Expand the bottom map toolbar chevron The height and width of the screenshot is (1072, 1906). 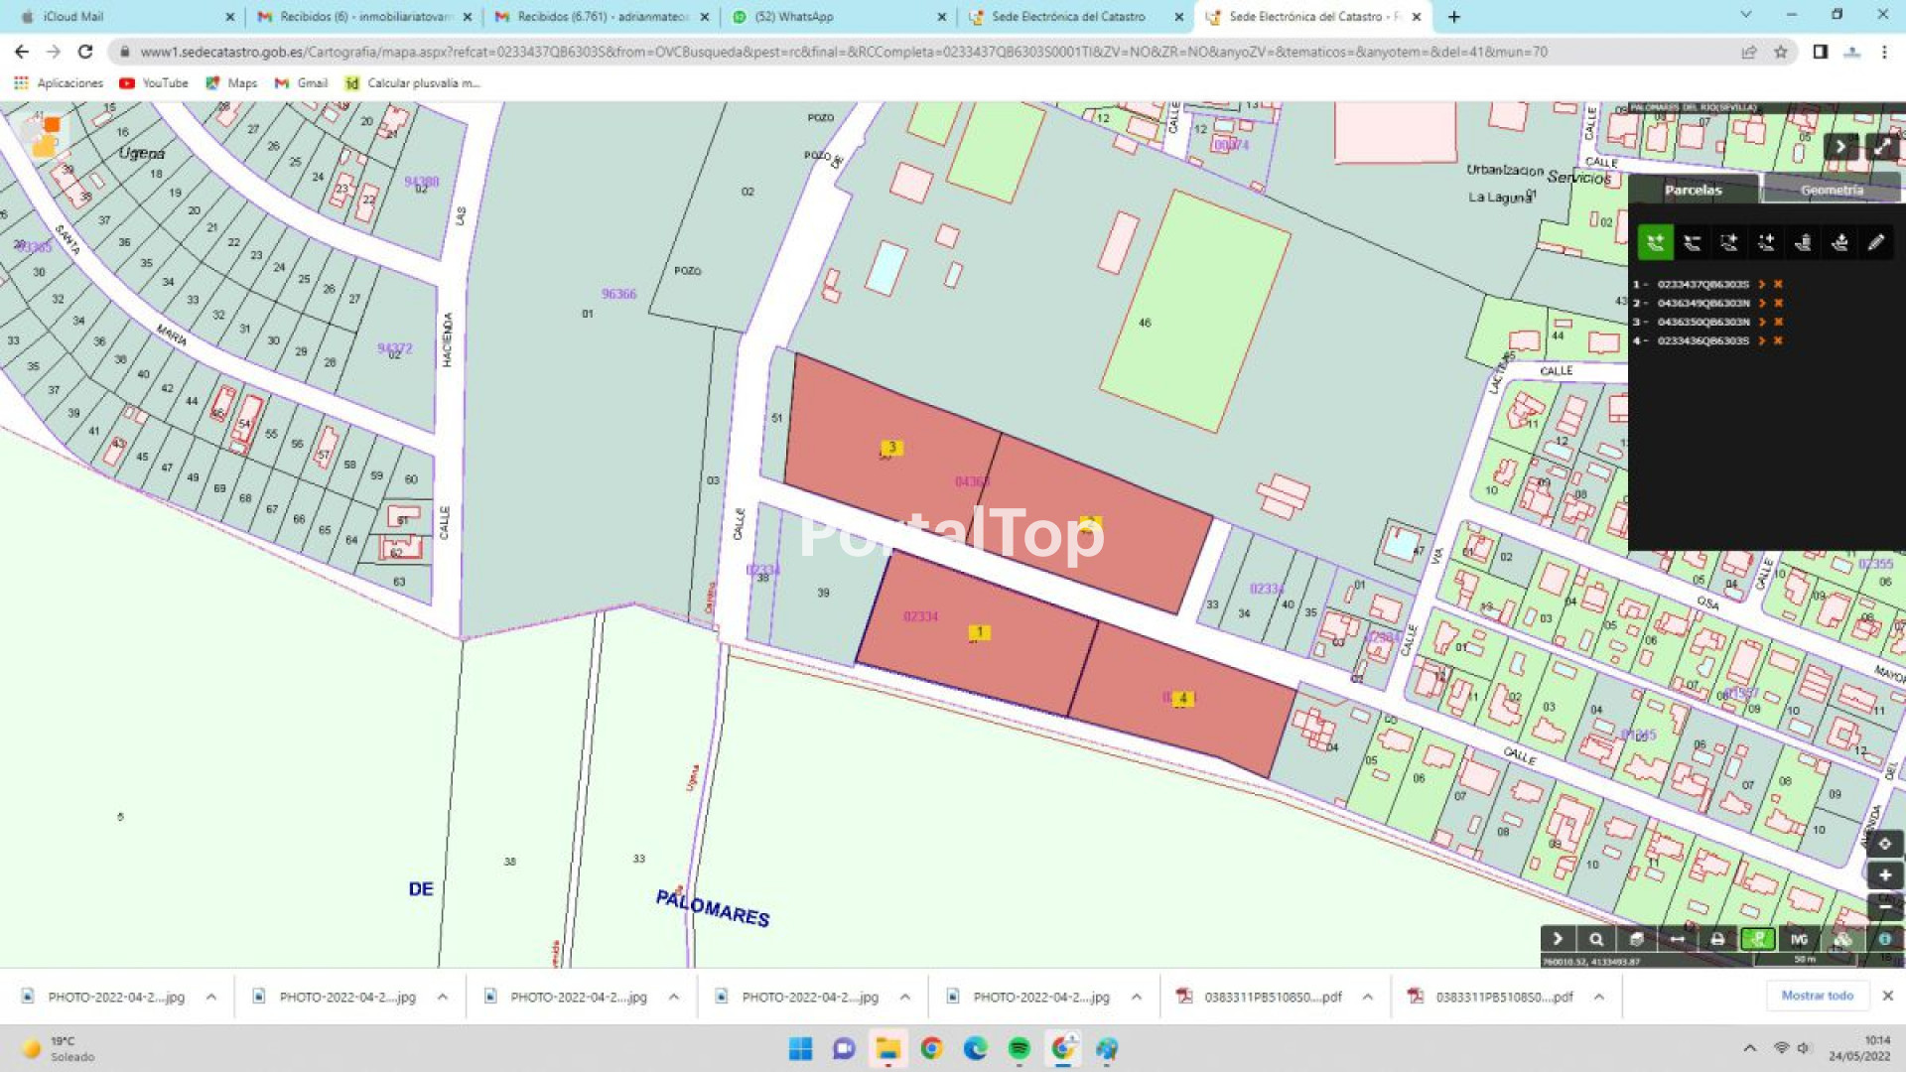[1557, 939]
